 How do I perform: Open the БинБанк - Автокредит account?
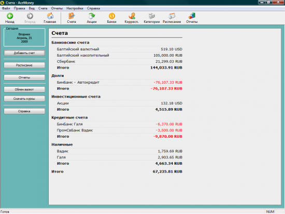[x=78, y=82]
